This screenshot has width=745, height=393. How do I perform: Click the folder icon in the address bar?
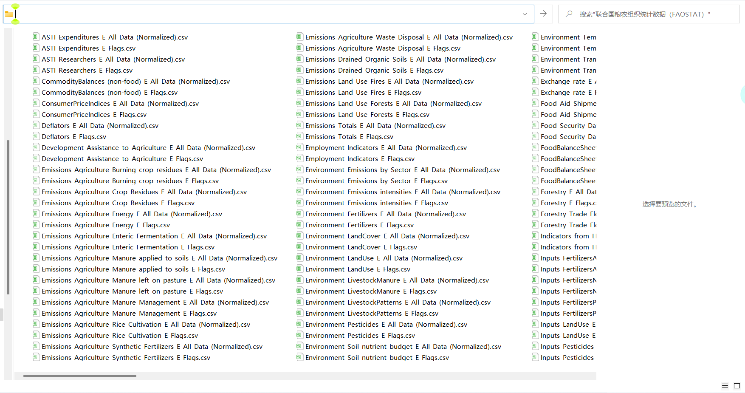9,14
